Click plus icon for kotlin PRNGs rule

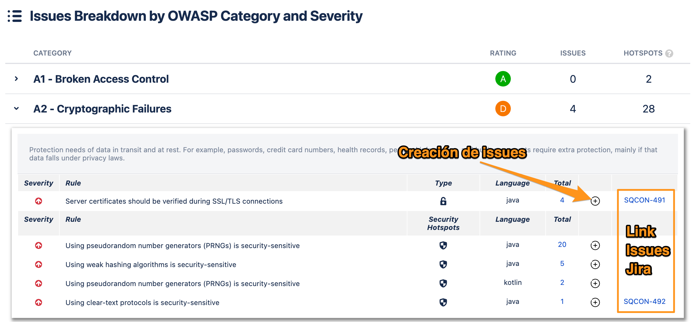click(595, 283)
